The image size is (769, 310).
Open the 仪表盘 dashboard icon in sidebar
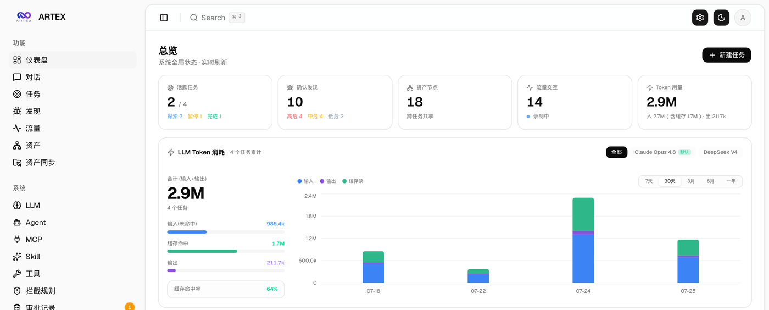17,60
